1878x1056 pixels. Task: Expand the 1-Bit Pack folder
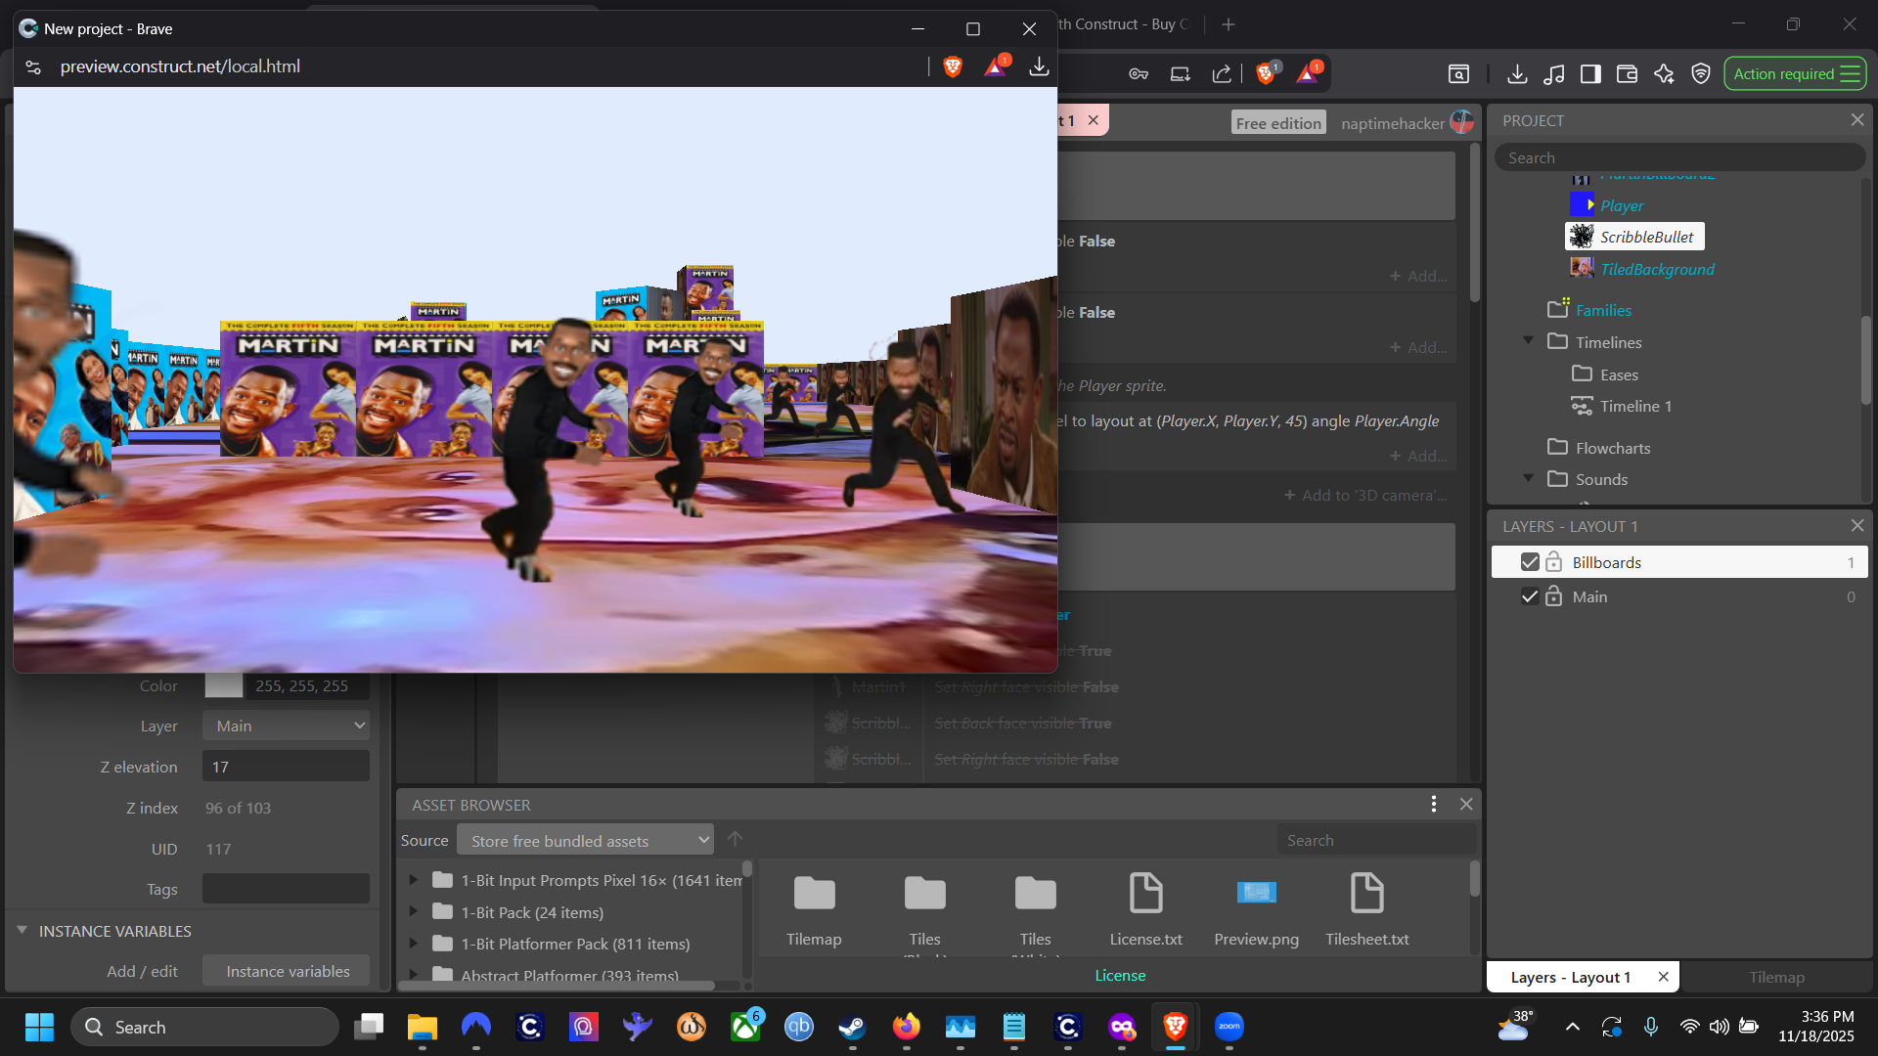pyautogui.click(x=413, y=912)
